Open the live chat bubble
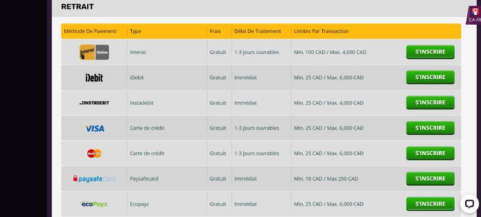Image resolution: width=481 pixels, height=217 pixels. coord(470,204)
